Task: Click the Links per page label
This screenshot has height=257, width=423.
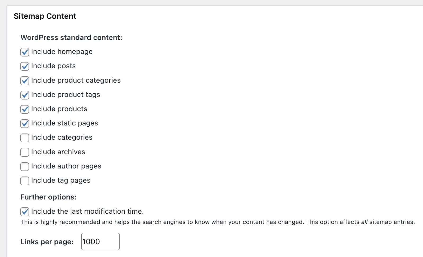Action: [x=47, y=241]
